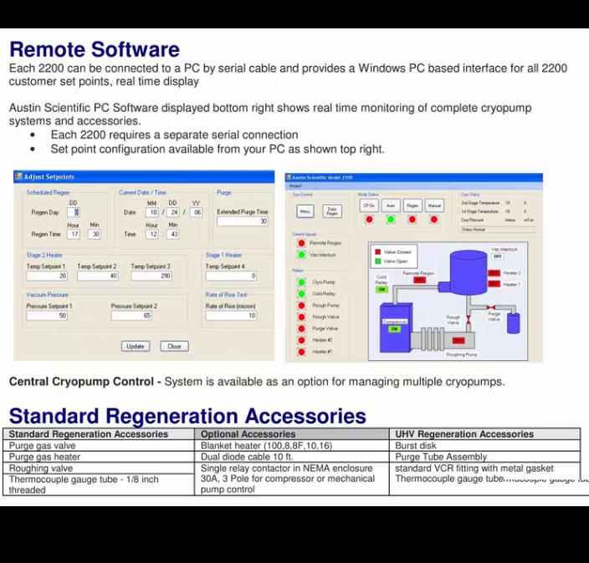Click the Compressor ON status label
This screenshot has width=589, height=563.
pyautogui.click(x=394, y=329)
